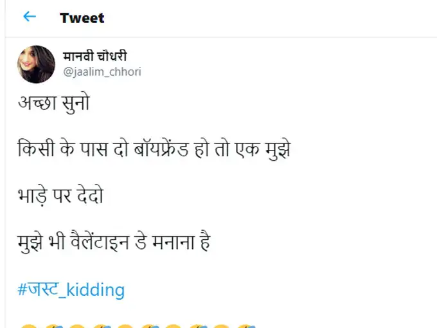The height and width of the screenshot is (328, 437).
Task: Click the fourth emoji in the emoji row
Action: click(101, 325)
